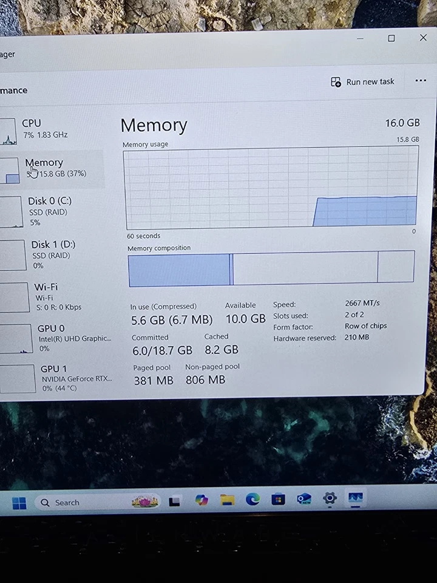Close the Task Manager window
Screen dimensions: 437x583
423,38
